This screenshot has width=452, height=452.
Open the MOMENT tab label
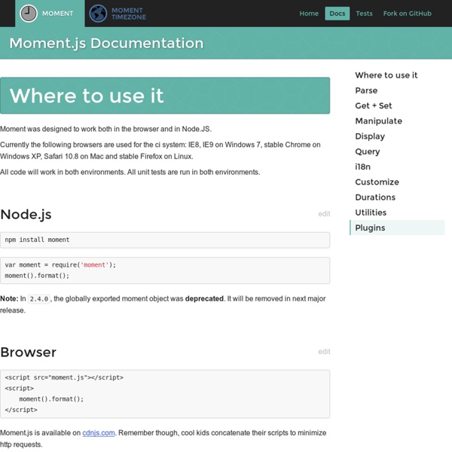[x=58, y=14]
